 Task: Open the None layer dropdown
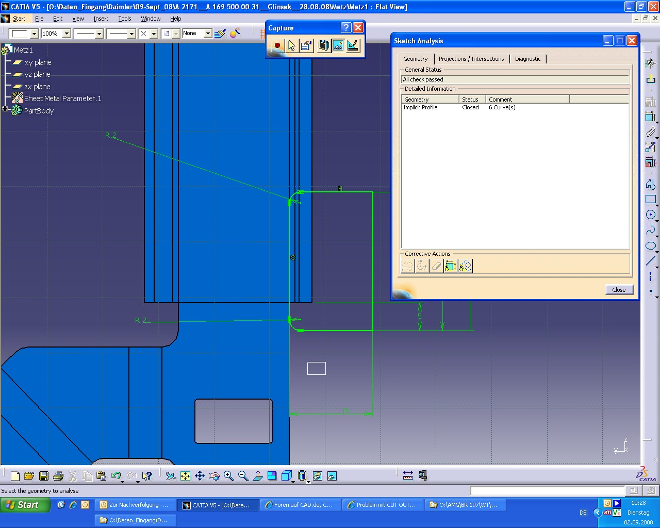tap(208, 34)
